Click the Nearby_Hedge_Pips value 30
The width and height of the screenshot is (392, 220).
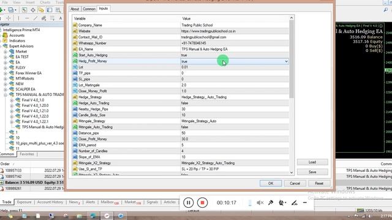(183, 109)
